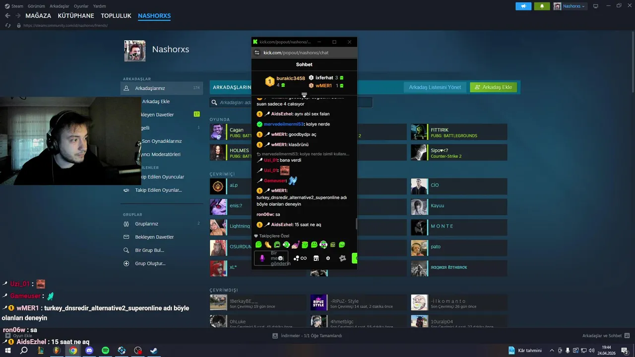Select Arkadaşlarınız in the sidebar

162,88
